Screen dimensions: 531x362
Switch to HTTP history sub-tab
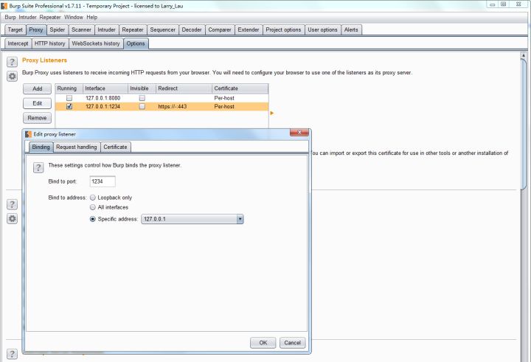[x=50, y=43]
